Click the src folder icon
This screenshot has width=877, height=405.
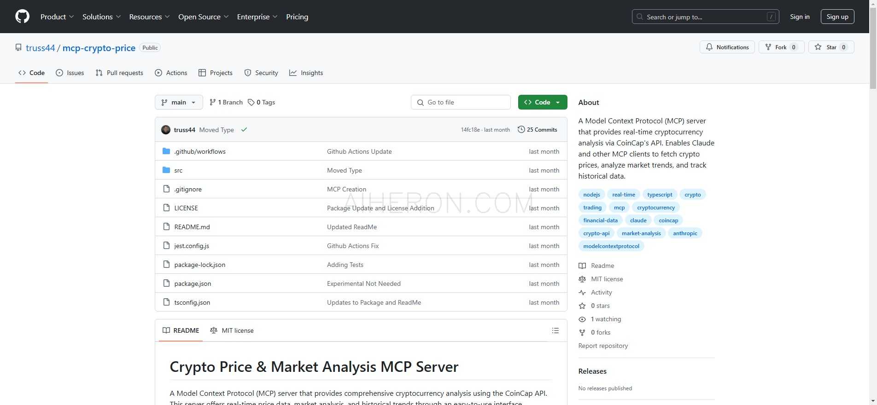(166, 170)
